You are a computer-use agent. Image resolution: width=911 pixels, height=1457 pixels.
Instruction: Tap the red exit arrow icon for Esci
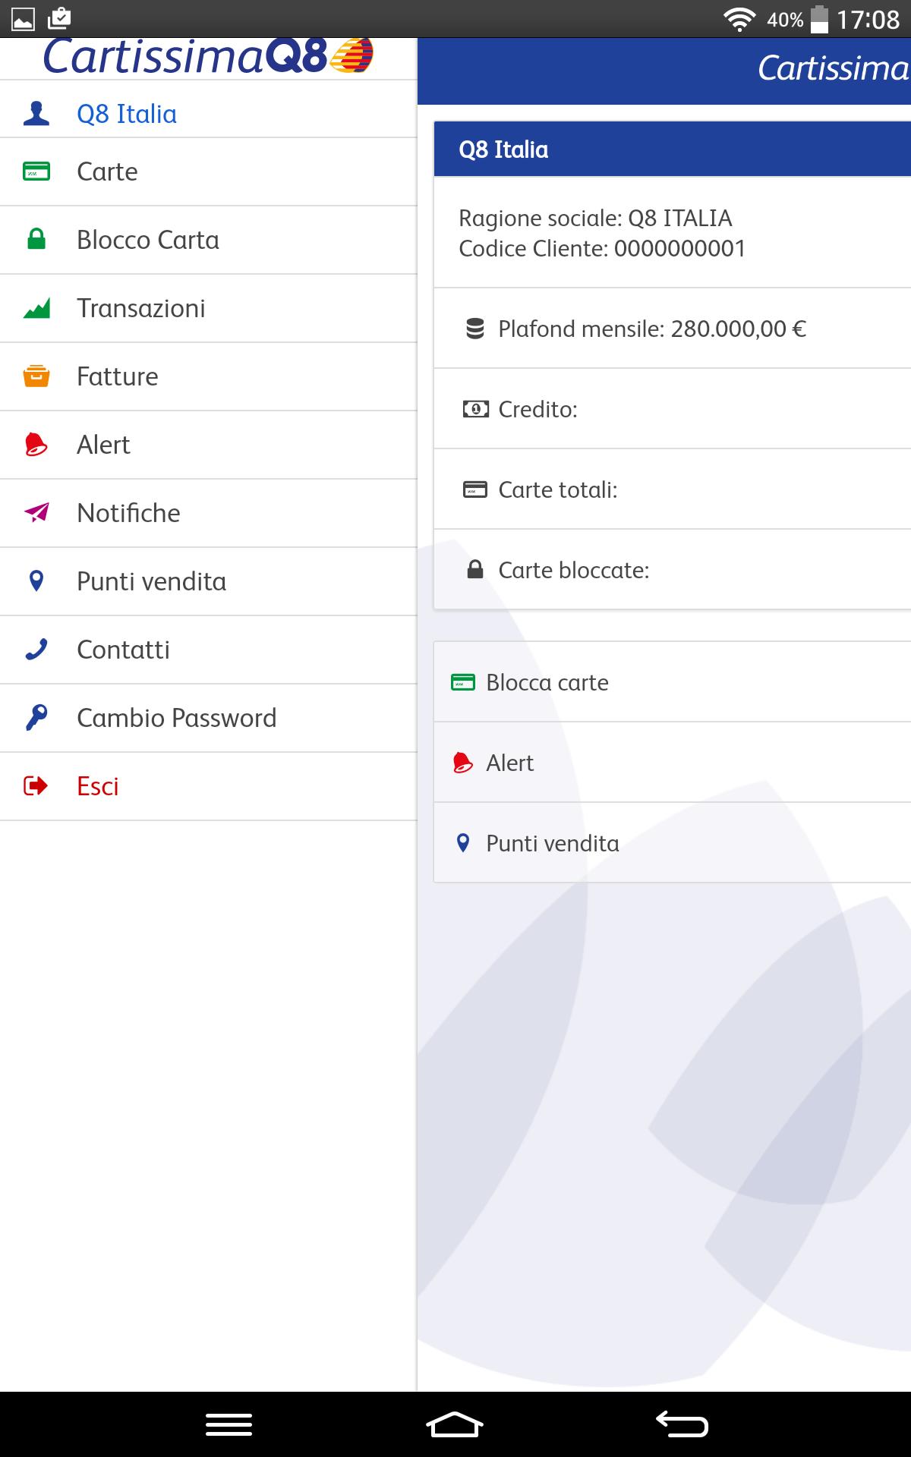click(x=36, y=786)
